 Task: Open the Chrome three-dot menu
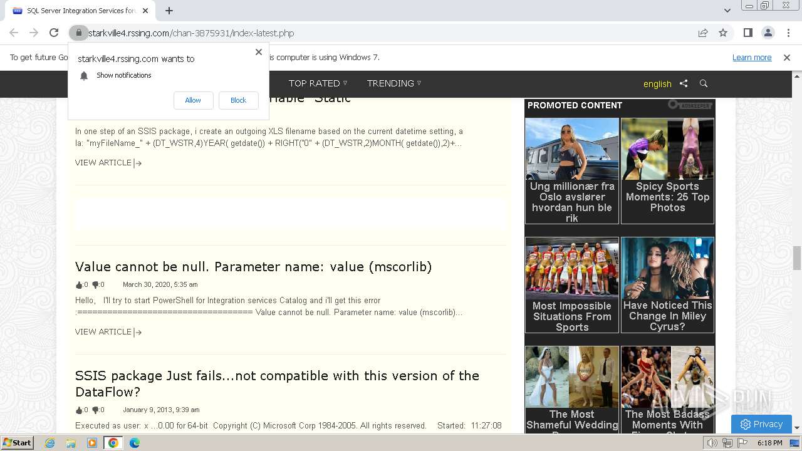coord(787,33)
